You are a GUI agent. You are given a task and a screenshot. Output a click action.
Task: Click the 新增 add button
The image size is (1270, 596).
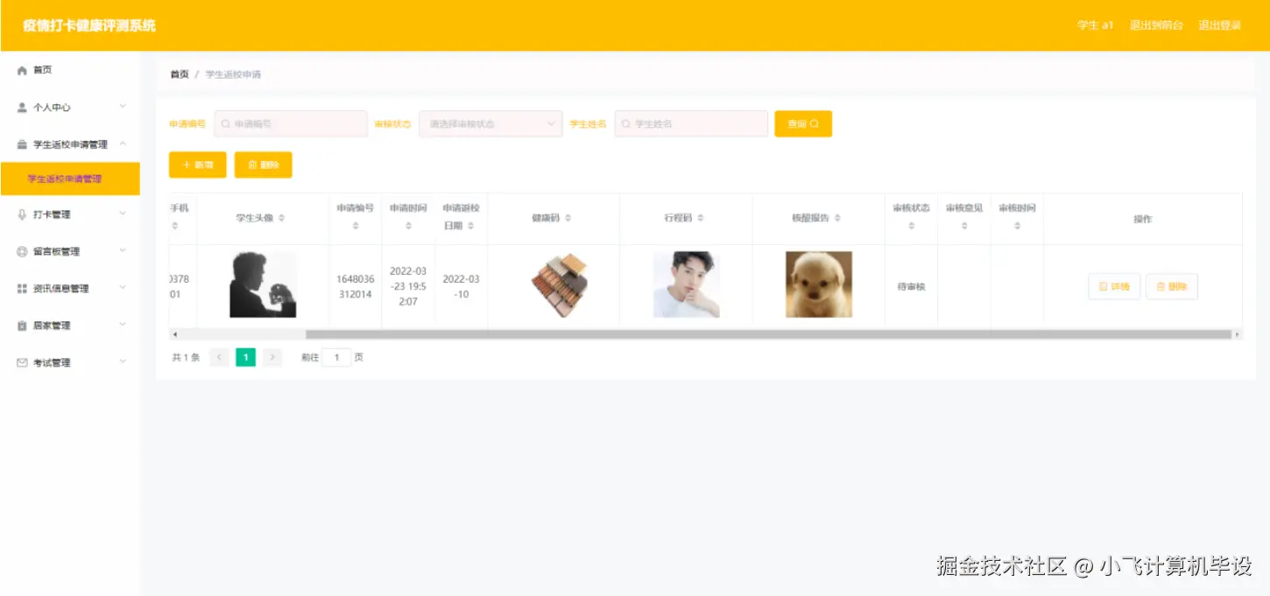point(197,165)
